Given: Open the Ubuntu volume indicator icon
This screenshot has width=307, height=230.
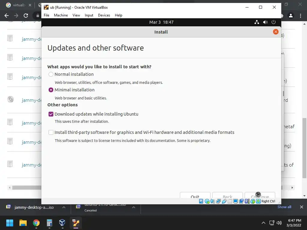Looking at the screenshot, I should click(265, 22).
